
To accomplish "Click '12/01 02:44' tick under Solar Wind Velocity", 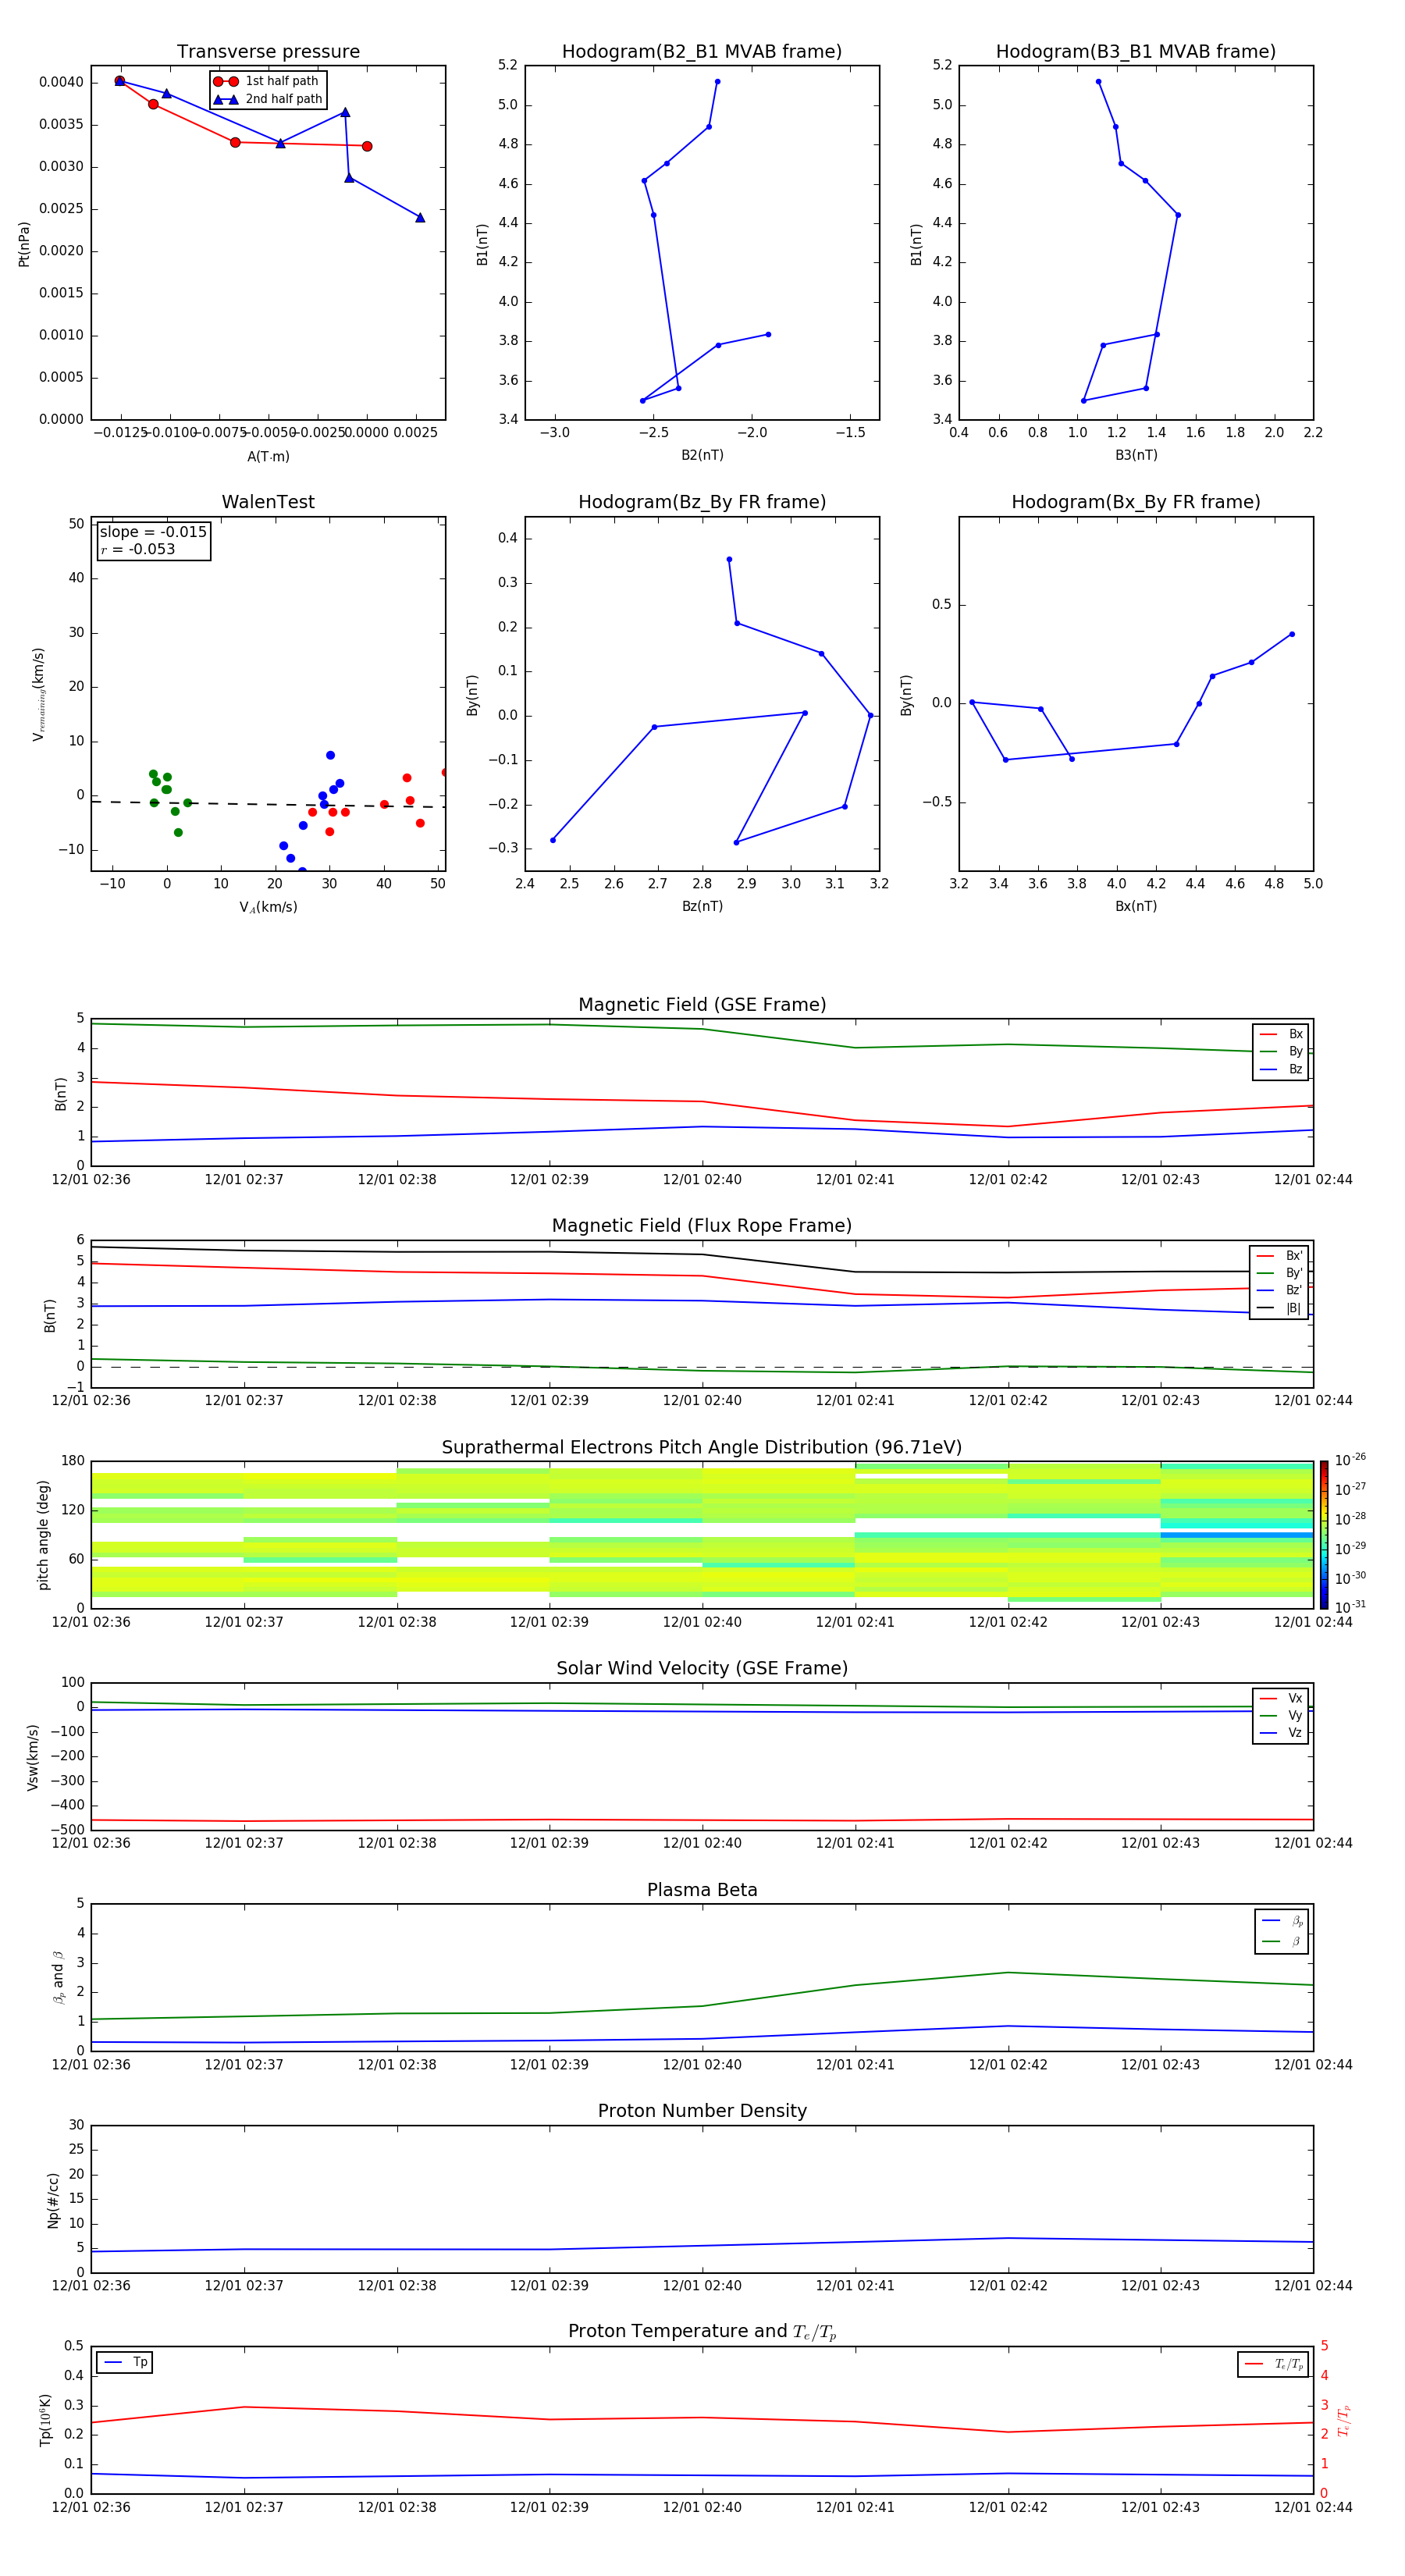I will click(1313, 1843).
